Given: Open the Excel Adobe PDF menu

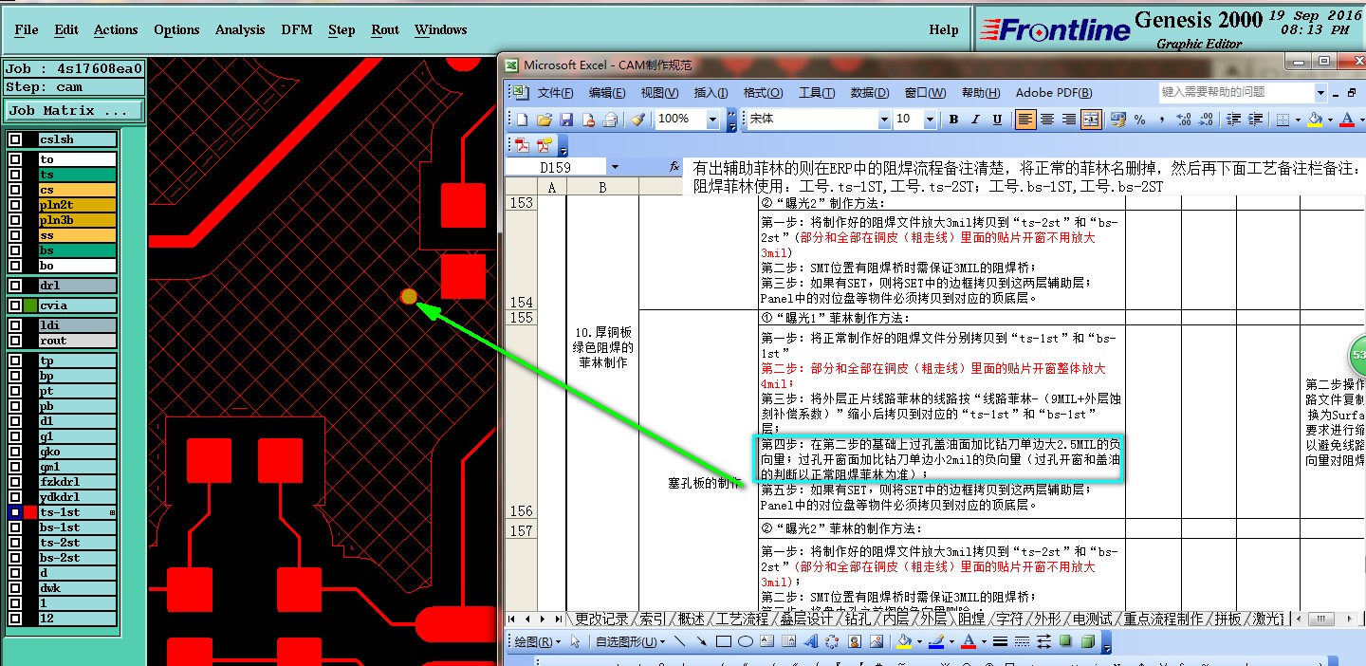Looking at the screenshot, I should pos(1054,93).
